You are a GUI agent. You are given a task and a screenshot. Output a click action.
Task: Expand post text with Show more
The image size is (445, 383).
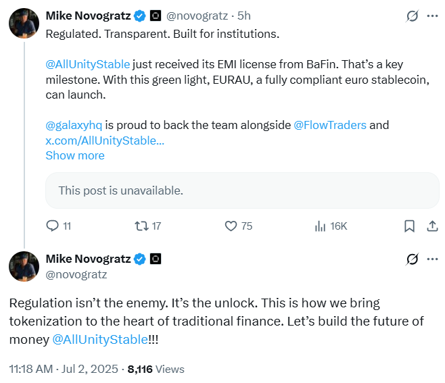click(x=74, y=155)
